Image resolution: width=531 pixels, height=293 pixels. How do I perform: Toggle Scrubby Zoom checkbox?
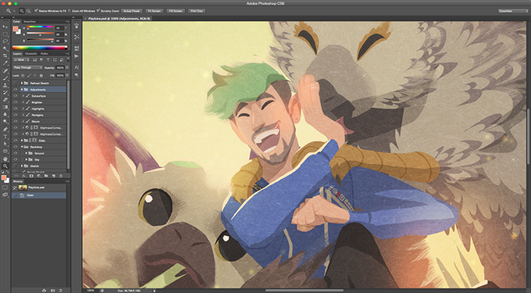pos(98,11)
